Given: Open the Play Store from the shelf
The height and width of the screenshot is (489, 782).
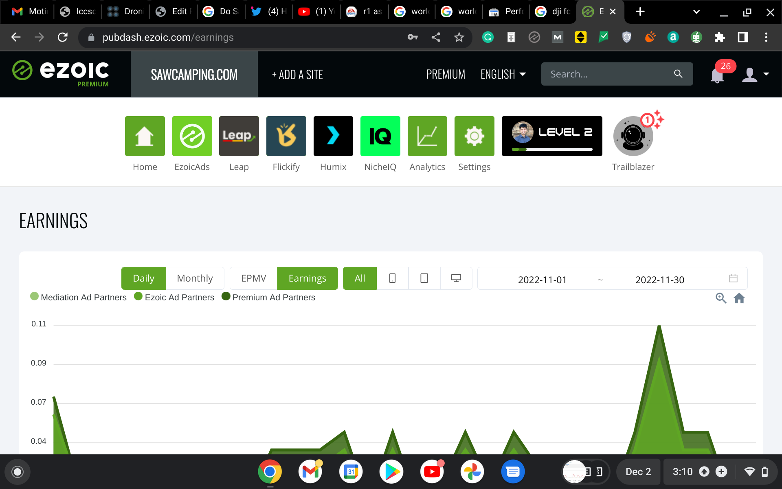Looking at the screenshot, I should pyautogui.click(x=391, y=471).
